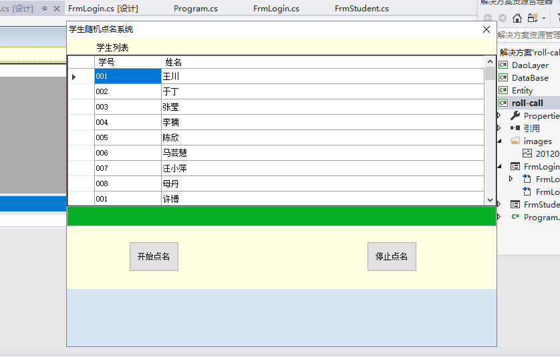Image resolution: width=560 pixels, height=357 pixels.
Task: Click the roll-call C# project icon
Action: (503, 103)
